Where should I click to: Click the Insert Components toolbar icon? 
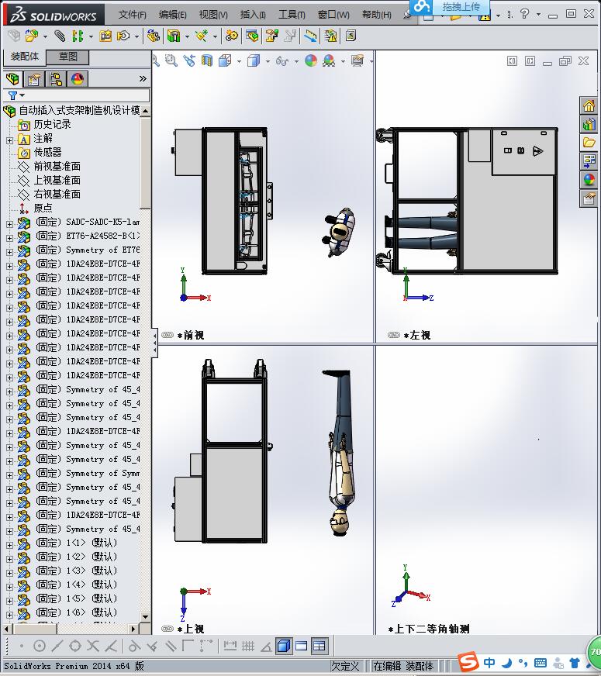[32, 36]
